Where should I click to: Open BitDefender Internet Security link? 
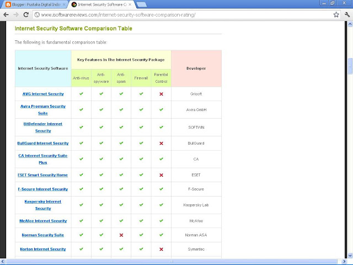(43, 128)
